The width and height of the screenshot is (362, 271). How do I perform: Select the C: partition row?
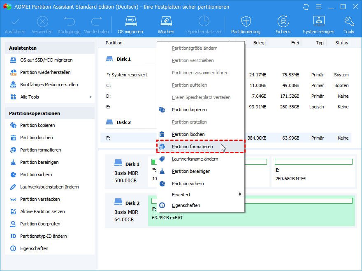(x=226, y=85)
